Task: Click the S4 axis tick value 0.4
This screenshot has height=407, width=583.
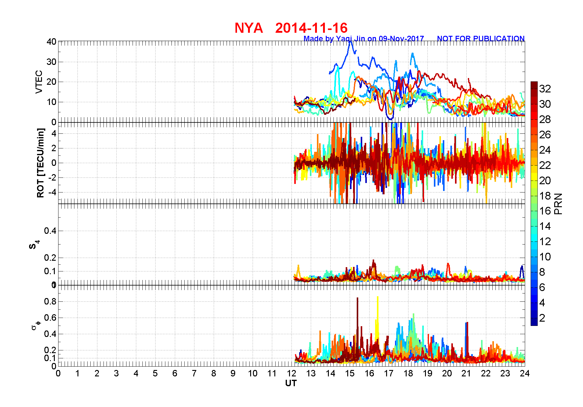Action: [50, 231]
